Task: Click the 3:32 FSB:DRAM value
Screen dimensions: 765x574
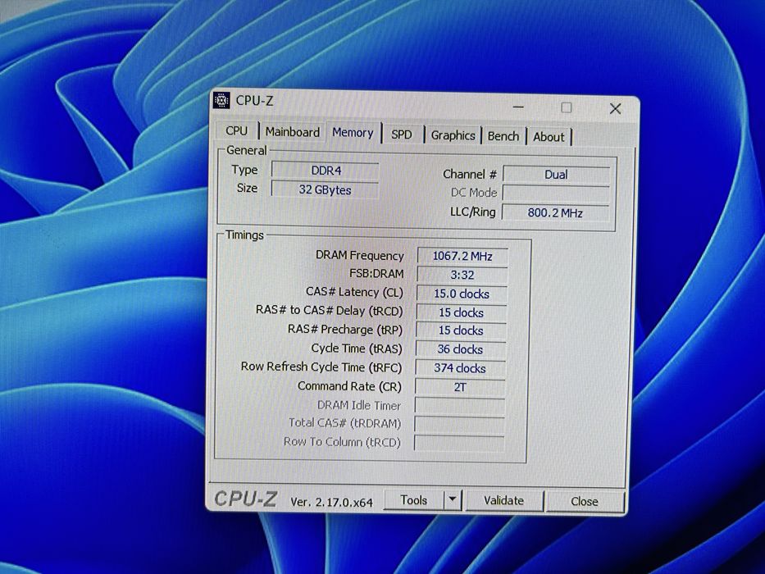Action: [462, 275]
